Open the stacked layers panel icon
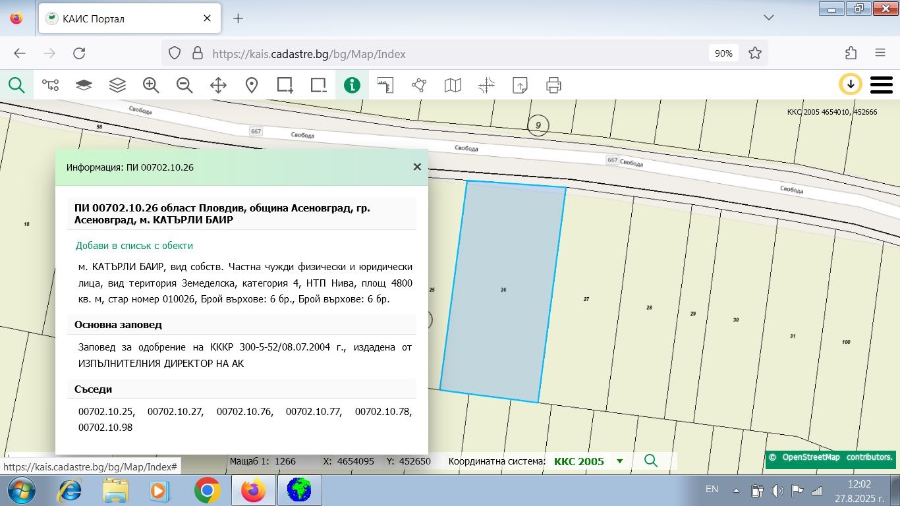This screenshot has width=900, height=506. tap(117, 85)
